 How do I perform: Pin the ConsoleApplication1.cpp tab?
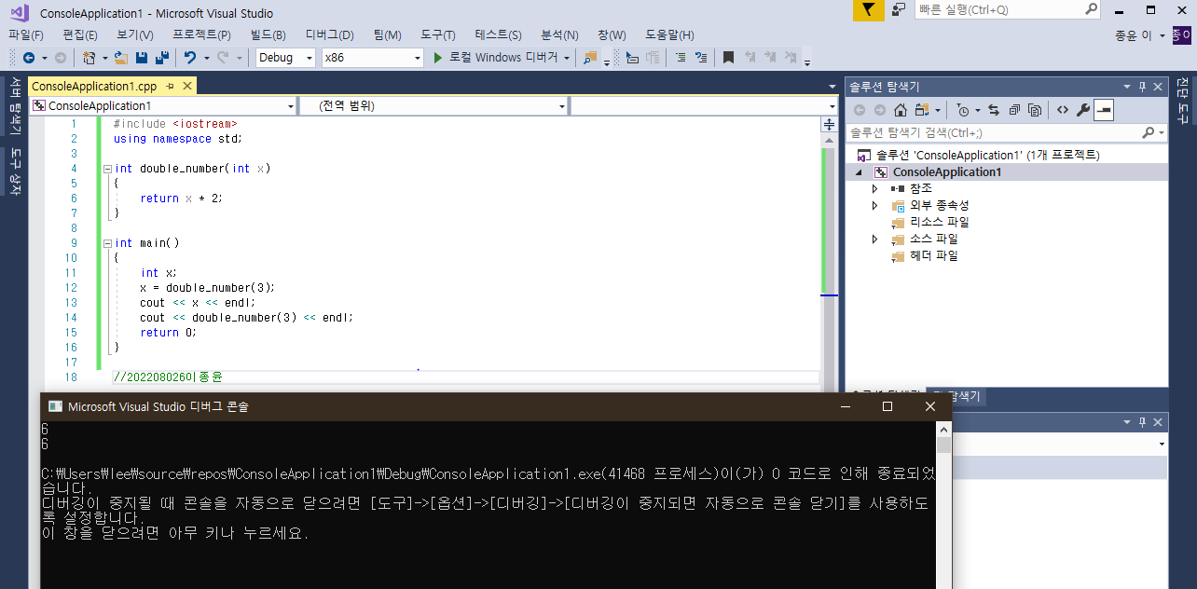pos(170,86)
